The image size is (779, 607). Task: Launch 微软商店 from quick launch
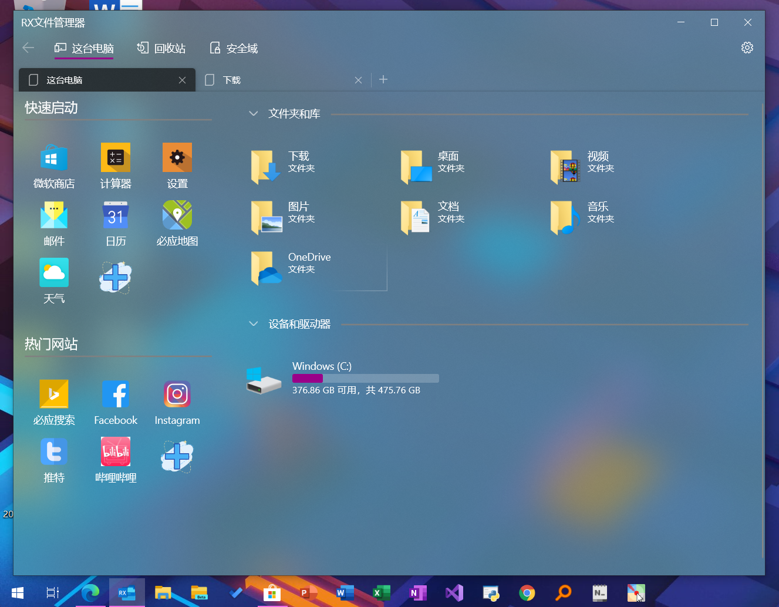coord(53,157)
